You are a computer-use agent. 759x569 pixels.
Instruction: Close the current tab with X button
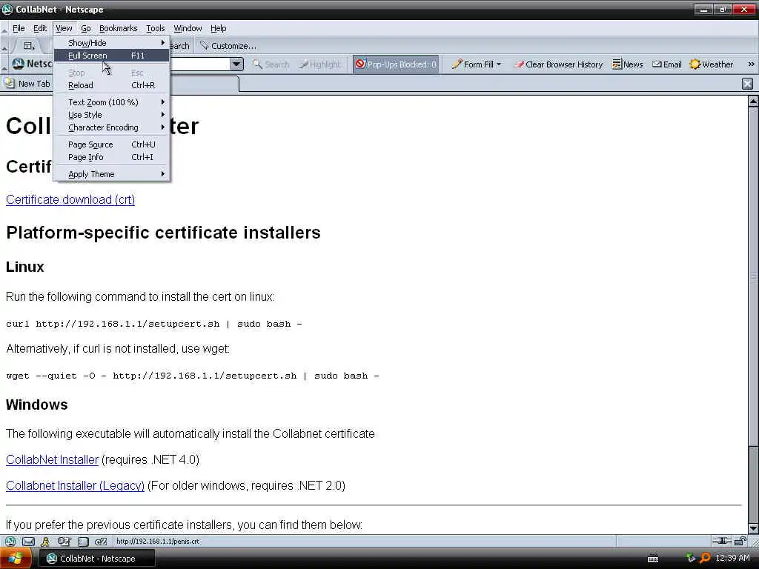pyautogui.click(x=747, y=84)
